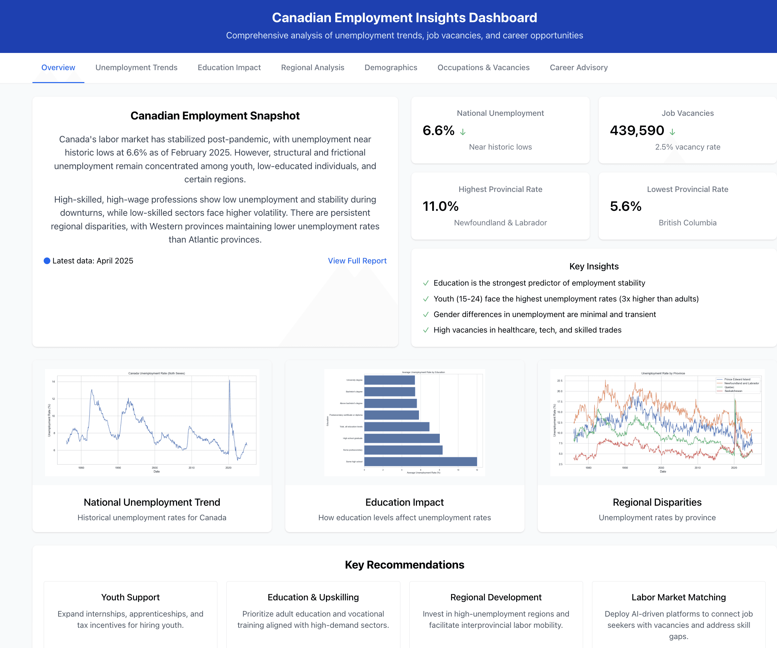
Task: Click the Labor Market Matching recommendation card
Action: (x=679, y=614)
